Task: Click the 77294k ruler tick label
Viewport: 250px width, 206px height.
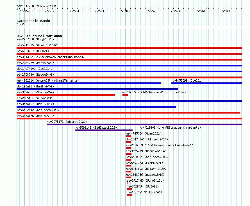Action: (125, 11)
